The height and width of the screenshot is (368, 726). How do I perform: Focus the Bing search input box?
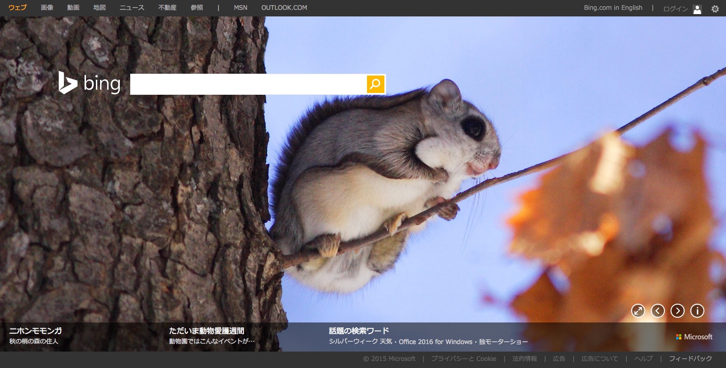(x=248, y=84)
